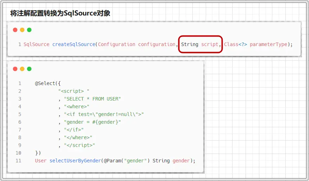Click the red dot in the @Select code block

(15, 69)
